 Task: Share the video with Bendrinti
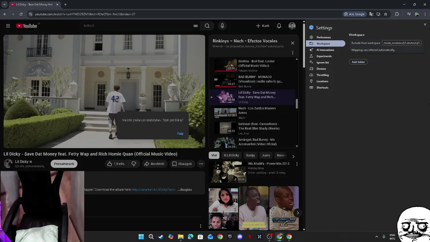click(x=154, y=164)
